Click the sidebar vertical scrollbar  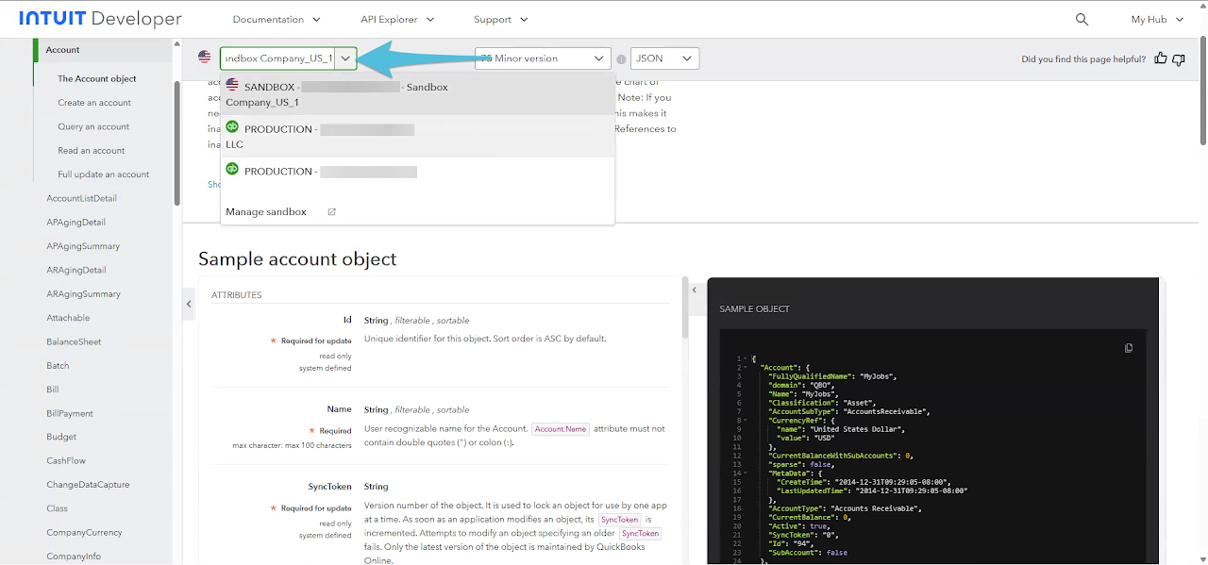(176, 141)
